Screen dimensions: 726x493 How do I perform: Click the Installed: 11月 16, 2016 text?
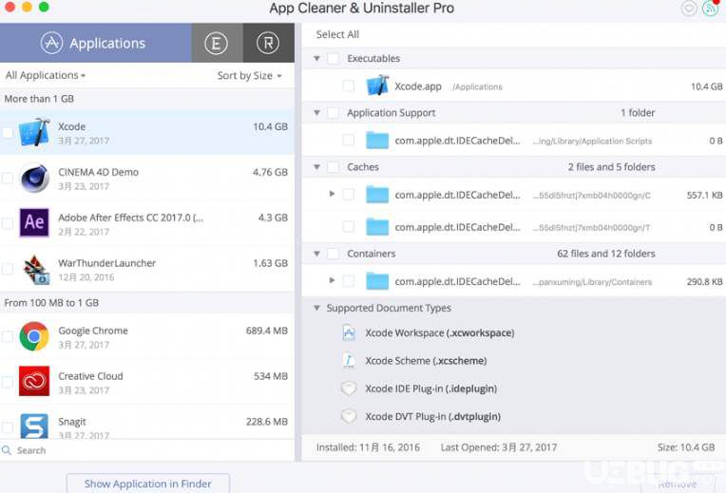[x=368, y=447]
